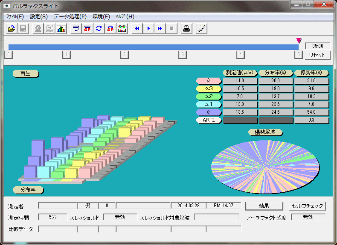Select the white ARTI. label

click(x=209, y=120)
